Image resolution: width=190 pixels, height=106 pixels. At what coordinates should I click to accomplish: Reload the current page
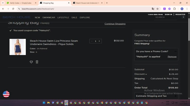point(13,9)
